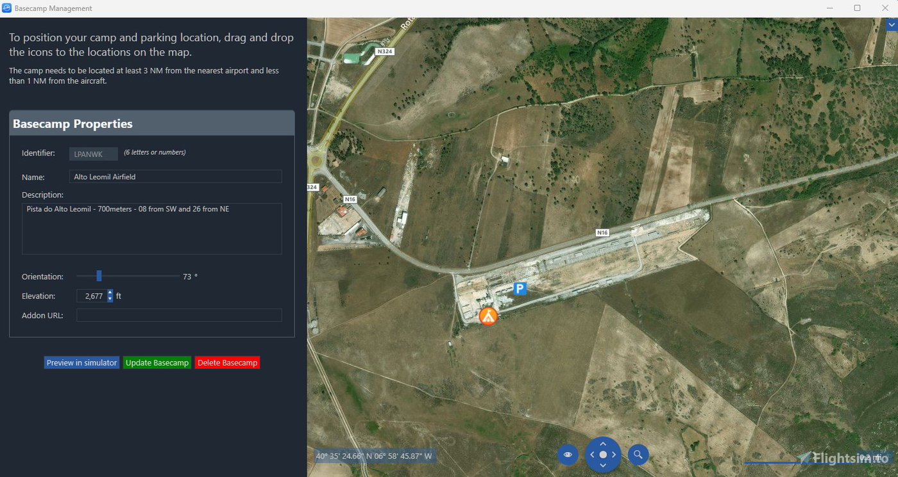Increase Elevation with the up stepper arrow

[x=110, y=293]
